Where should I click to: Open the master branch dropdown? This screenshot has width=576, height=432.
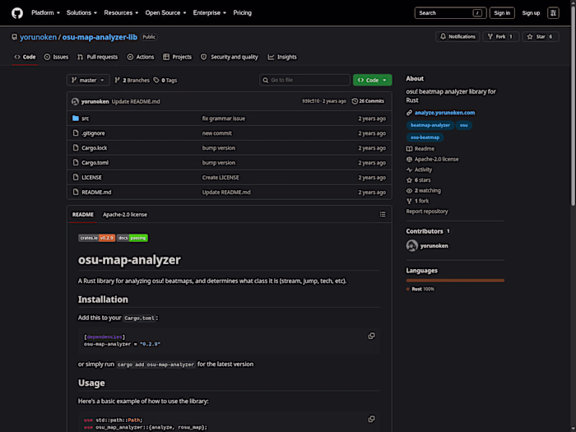(x=88, y=80)
